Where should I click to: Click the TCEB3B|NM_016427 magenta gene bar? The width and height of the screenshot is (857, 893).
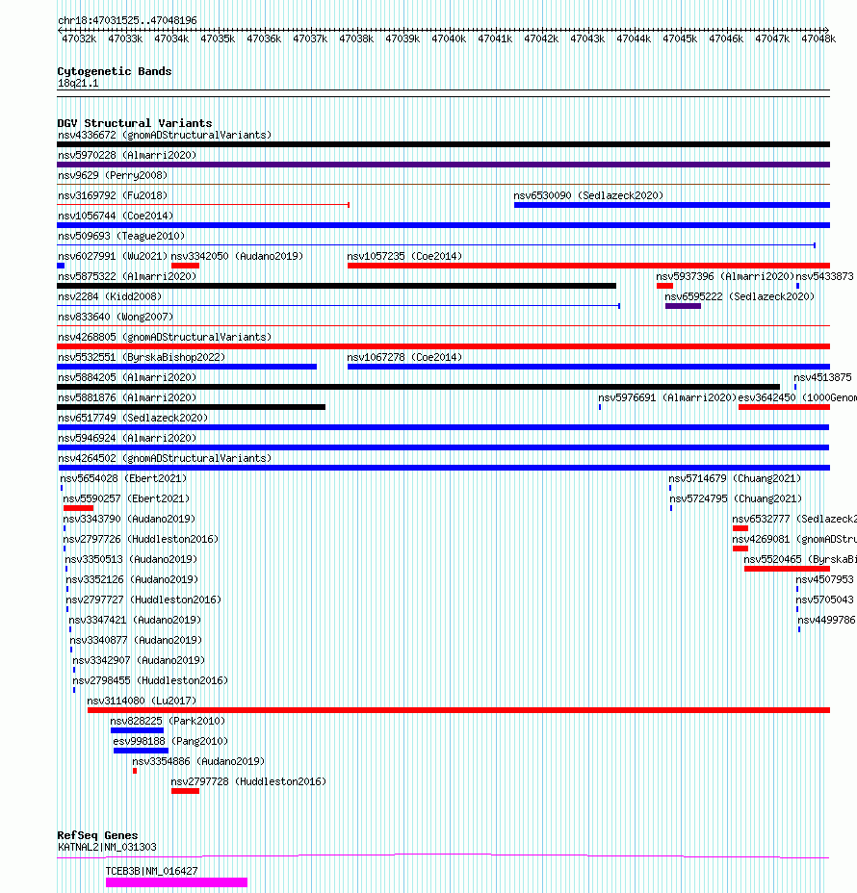coord(176,882)
